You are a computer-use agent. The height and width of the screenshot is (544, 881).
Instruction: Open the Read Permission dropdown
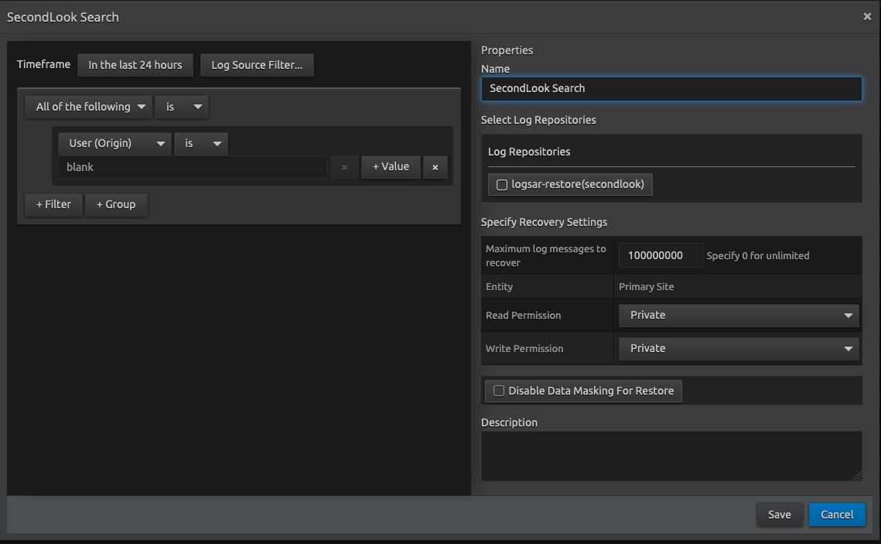coord(738,315)
